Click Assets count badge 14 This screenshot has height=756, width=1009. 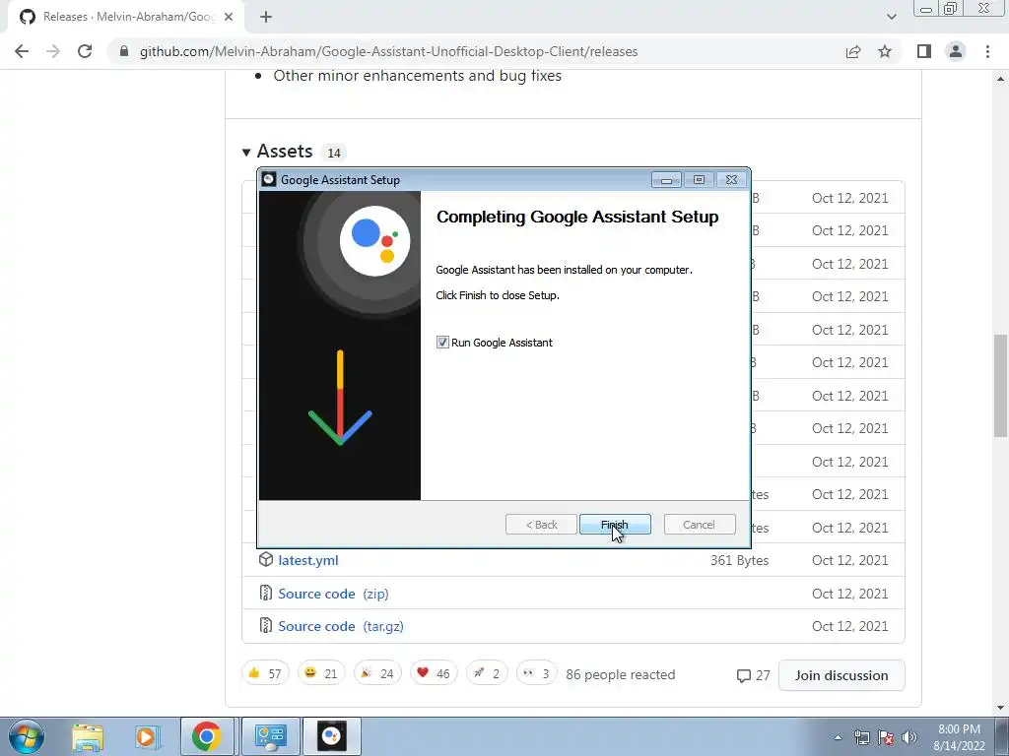tap(333, 153)
